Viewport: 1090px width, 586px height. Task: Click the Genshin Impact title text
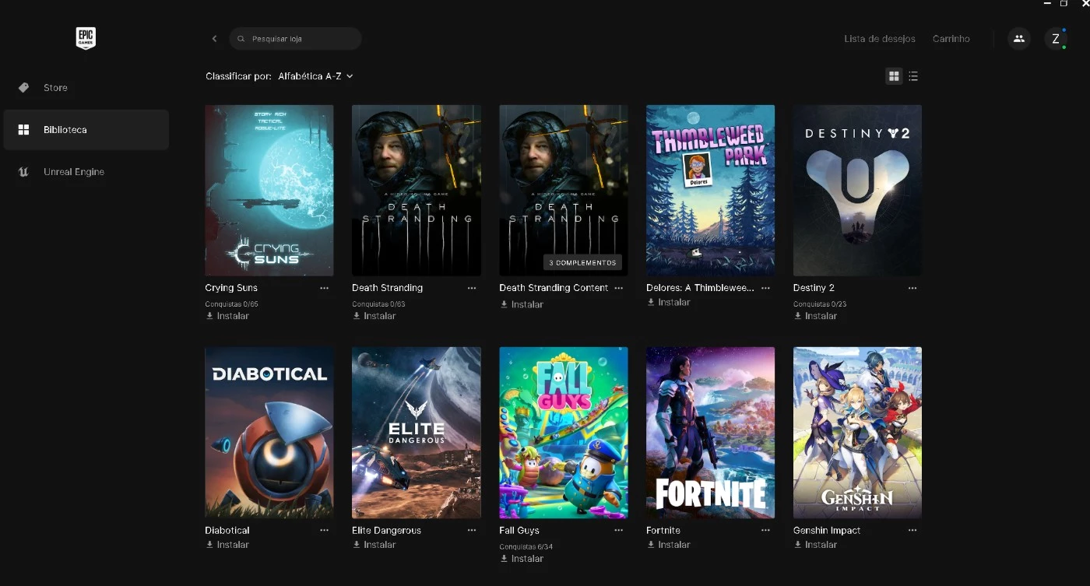[x=827, y=530]
